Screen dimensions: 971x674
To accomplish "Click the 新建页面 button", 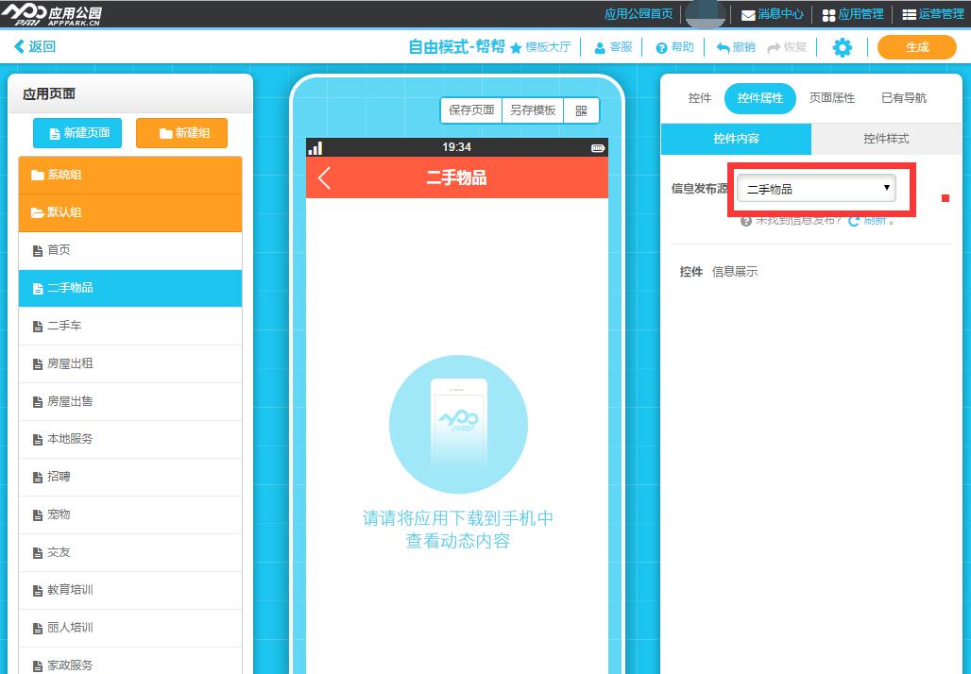I will (x=77, y=132).
